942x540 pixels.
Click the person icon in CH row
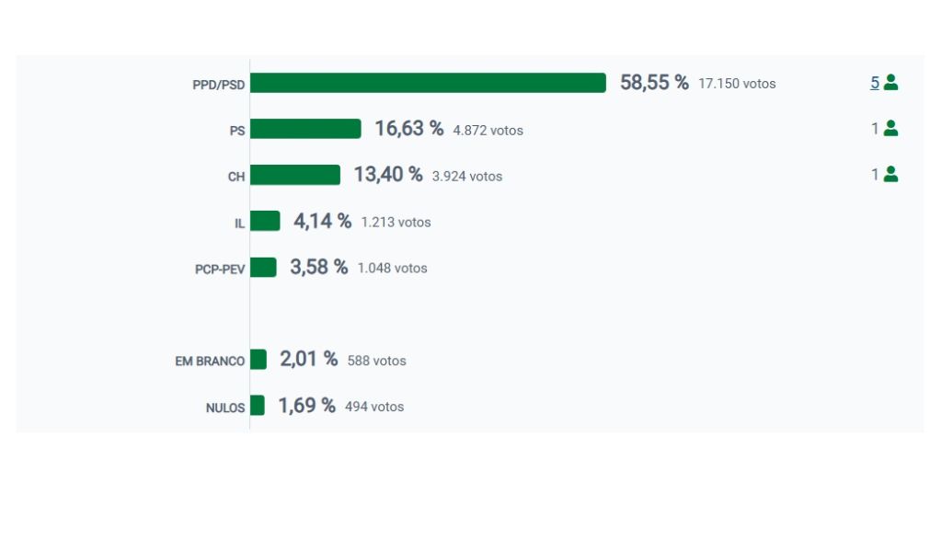point(890,175)
